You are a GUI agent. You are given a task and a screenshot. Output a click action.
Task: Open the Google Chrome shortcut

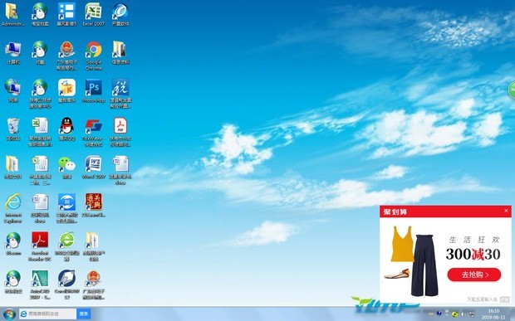click(94, 56)
